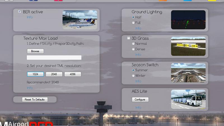Click the 'Texture Max Load' heading
224x126 pixels.
pyautogui.click(x=40, y=38)
